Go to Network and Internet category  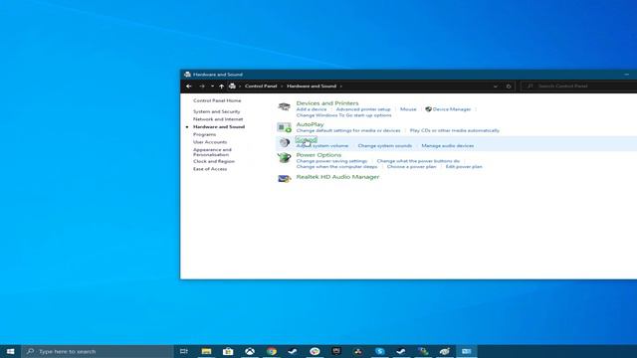tap(218, 119)
